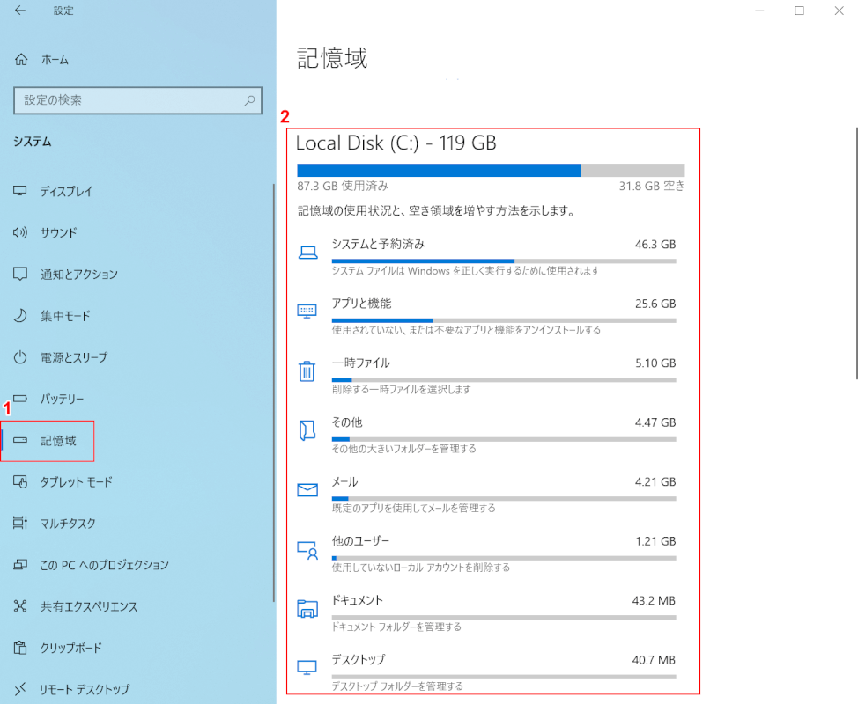Click the Apps & features keyboard icon
858x704 pixels.
coord(307,312)
